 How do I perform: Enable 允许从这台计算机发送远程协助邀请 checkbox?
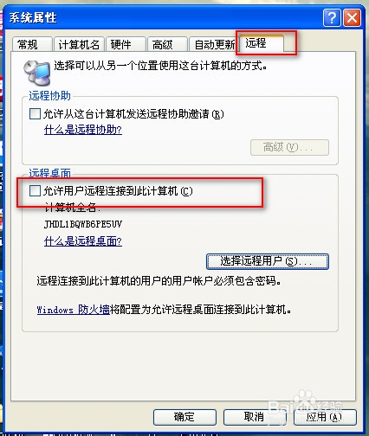click(x=35, y=113)
